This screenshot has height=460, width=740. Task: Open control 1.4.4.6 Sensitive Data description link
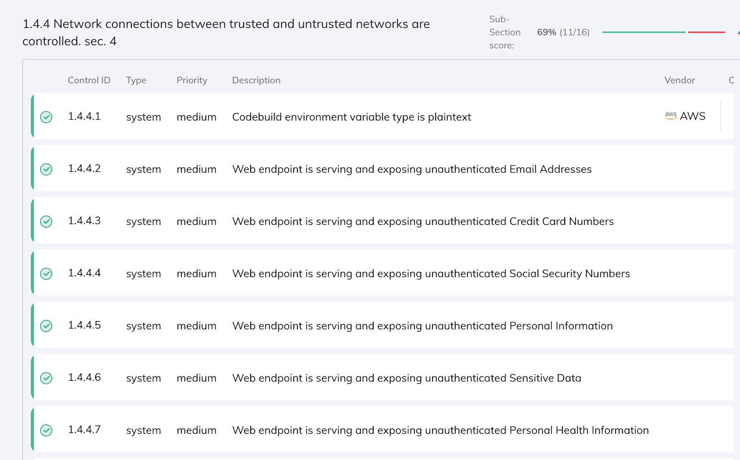click(406, 378)
